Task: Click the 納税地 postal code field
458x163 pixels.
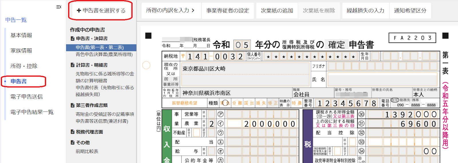Action: (215, 56)
